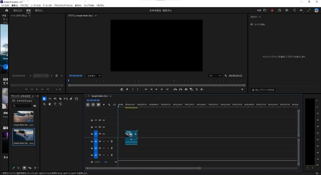This screenshot has width=321, height=175.
Task: Open the zoom level fit dropdown
Action: coord(94,76)
